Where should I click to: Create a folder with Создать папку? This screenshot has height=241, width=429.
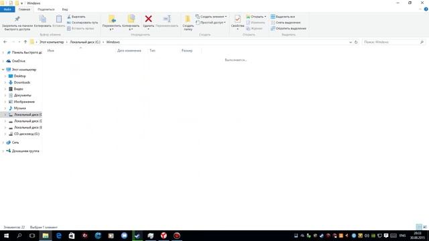pyautogui.click(x=188, y=23)
